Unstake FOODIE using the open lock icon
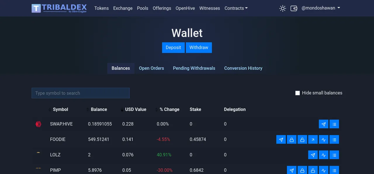Screen dimensions: 374x174 [302, 139]
